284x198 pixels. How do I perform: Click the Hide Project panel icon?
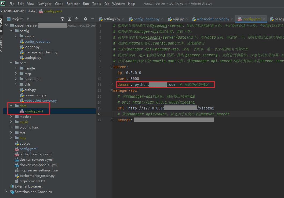[92, 19]
